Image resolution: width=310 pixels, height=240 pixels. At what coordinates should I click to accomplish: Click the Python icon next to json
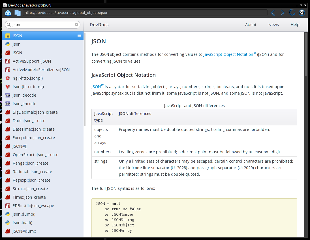[x=8, y=44]
